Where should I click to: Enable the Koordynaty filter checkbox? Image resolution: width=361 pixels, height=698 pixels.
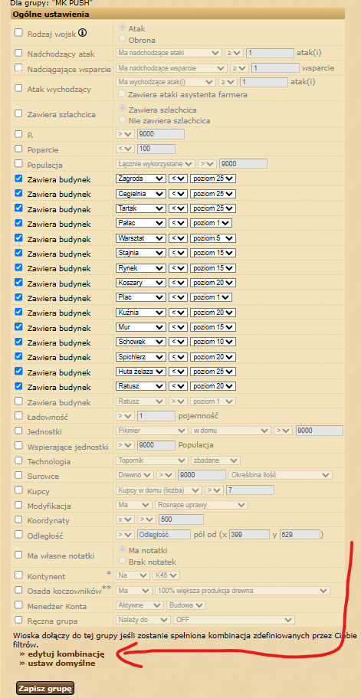tap(18, 519)
